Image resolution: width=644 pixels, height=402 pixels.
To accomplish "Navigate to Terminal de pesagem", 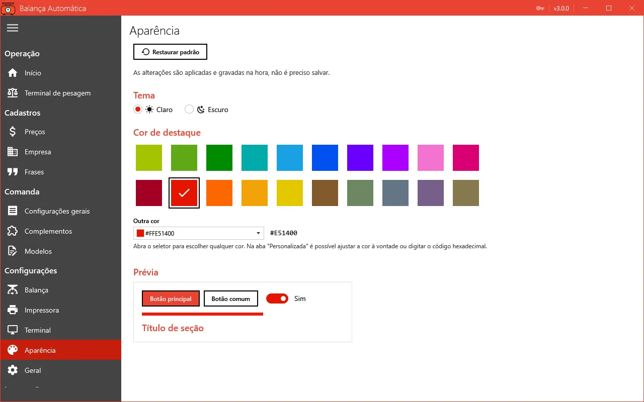I will point(60,93).
